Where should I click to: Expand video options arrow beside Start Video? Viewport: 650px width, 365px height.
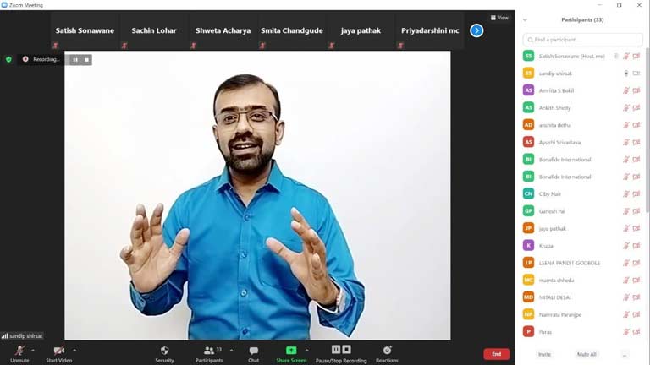point(74,350)
